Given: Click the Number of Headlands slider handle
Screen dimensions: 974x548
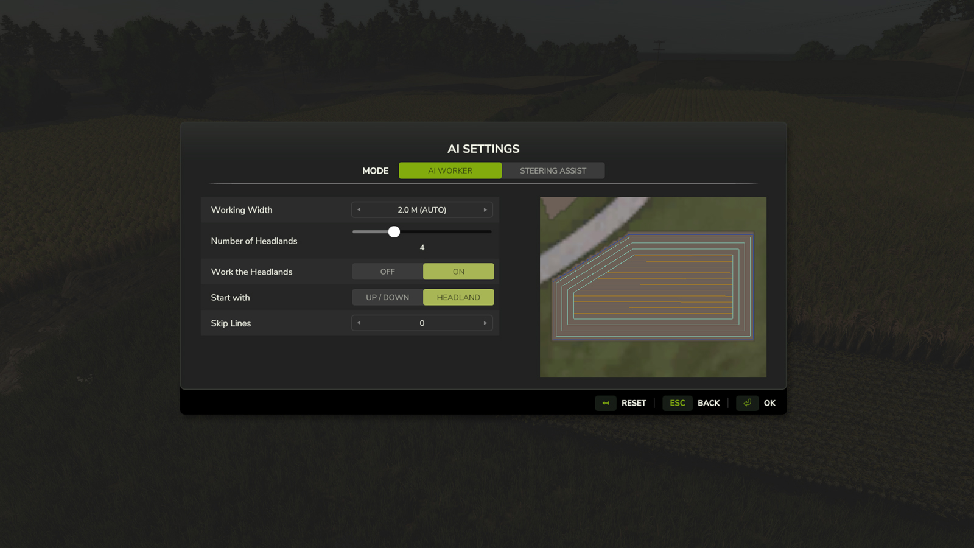Looking at the screenshot, I should [394, 231].
